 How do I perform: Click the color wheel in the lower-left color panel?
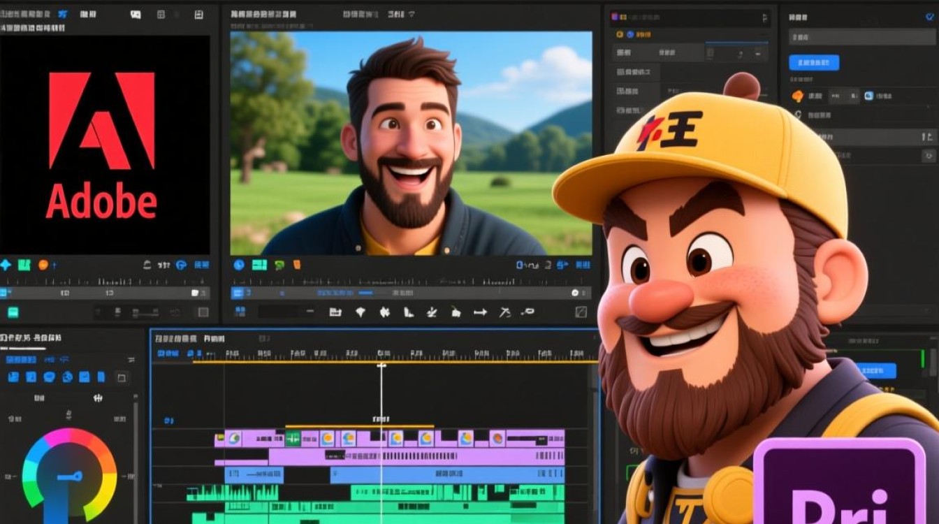[x=69, y=476]
